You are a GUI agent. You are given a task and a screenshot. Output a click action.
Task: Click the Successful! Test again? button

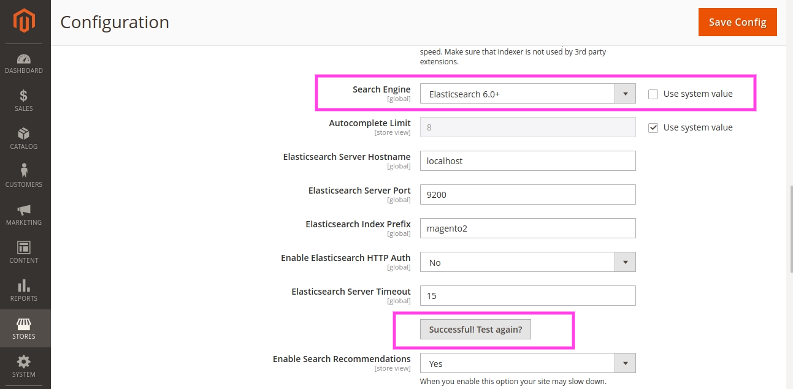click(x=475, y=330)
